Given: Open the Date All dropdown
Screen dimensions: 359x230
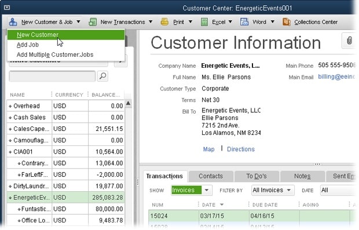Looking at the screenshot, I should coord(339,190).
